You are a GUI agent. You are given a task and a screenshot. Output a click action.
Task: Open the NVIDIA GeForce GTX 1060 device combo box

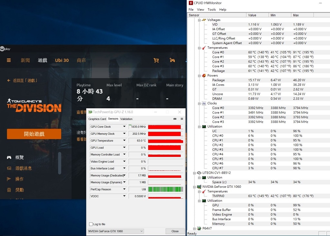[116, 231]
